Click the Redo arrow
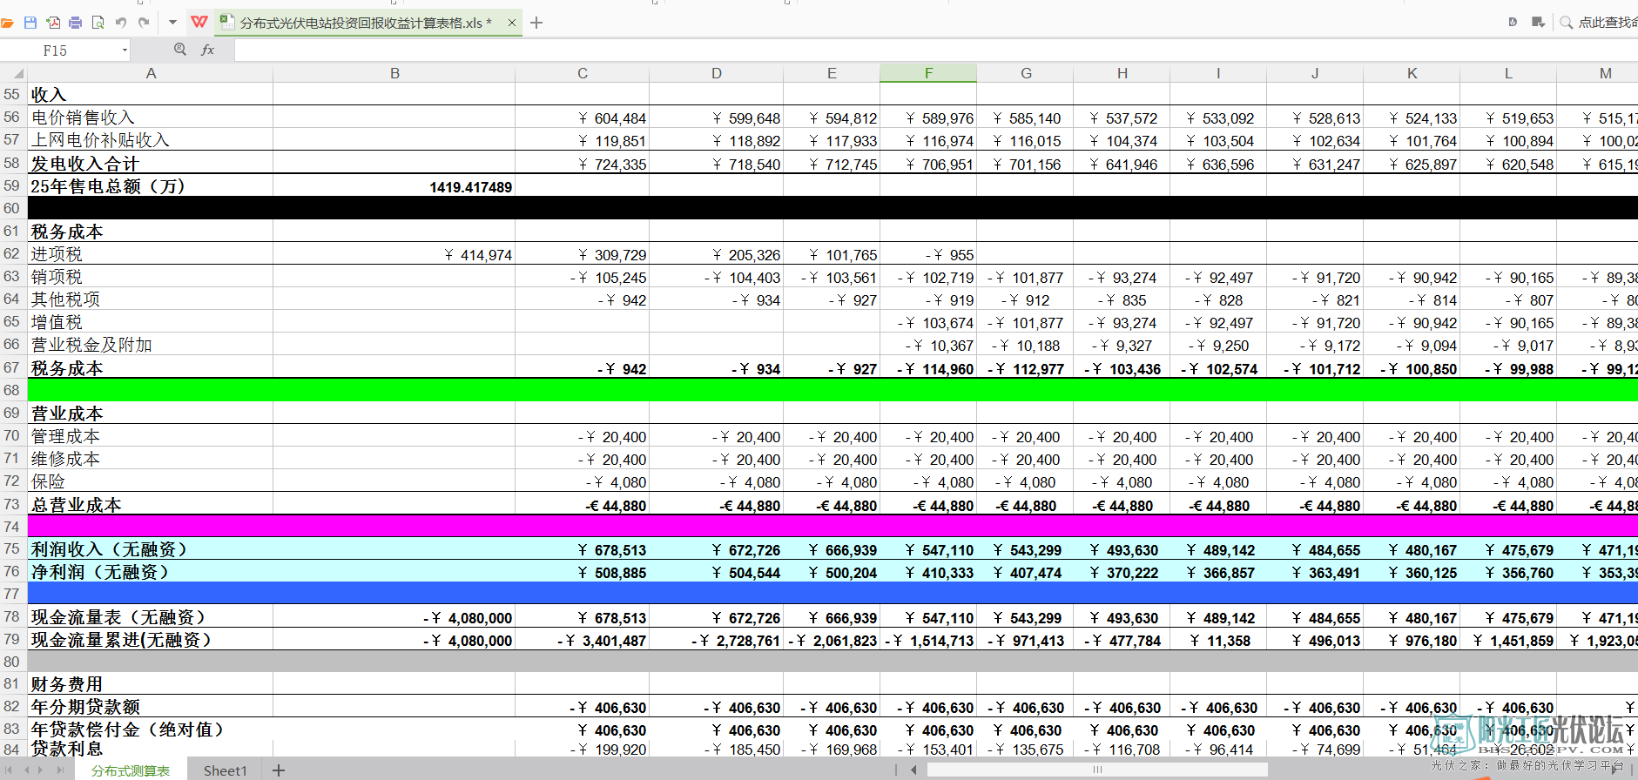This screenshot has height=780, width=1638. tap(144, 23)
